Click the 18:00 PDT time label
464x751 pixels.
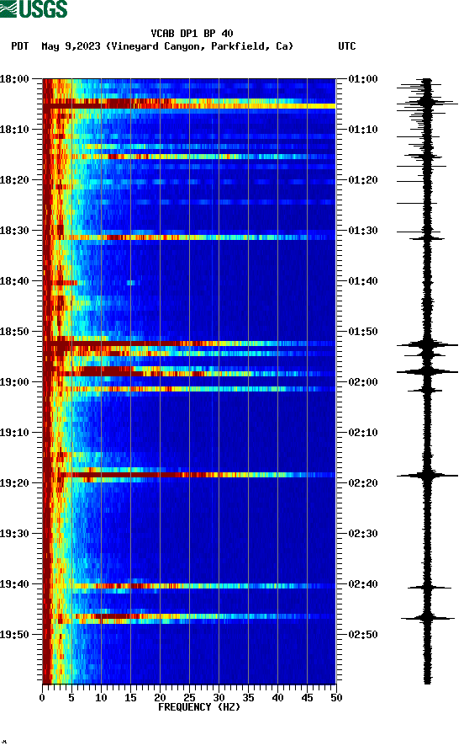(14, 79)
